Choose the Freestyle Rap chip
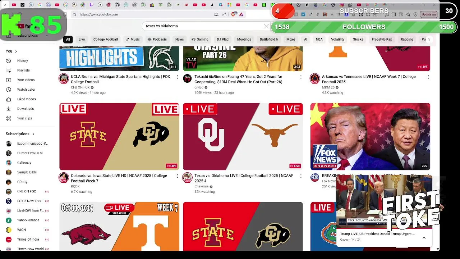Screen dimensions: 460x259 382,40
